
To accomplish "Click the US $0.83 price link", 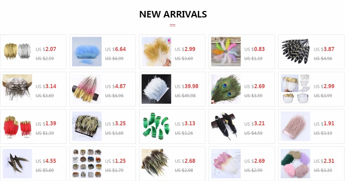I will tap(254, 49).
